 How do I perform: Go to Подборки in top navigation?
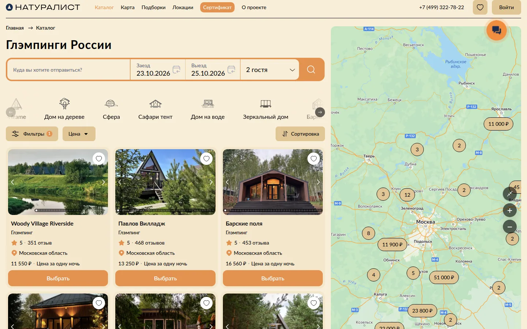pyautogui.click(x=153, y=7)
